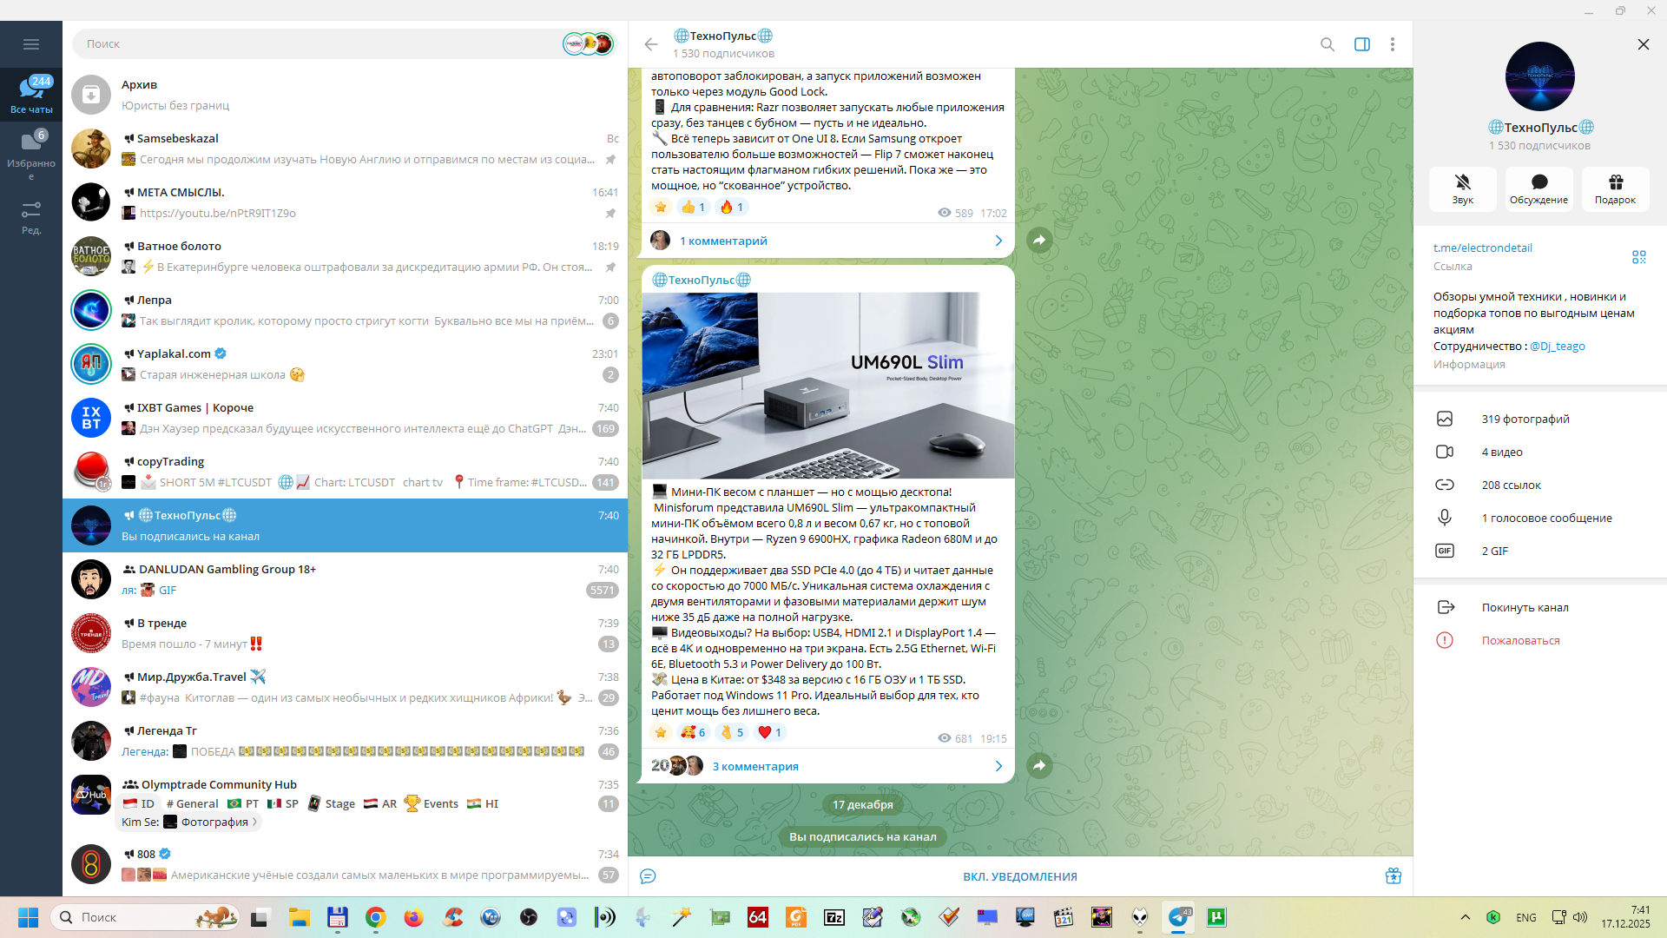Select the Все чаты folder tab
The width and height of the screenshot is (1667, 938).
point(31,94)
